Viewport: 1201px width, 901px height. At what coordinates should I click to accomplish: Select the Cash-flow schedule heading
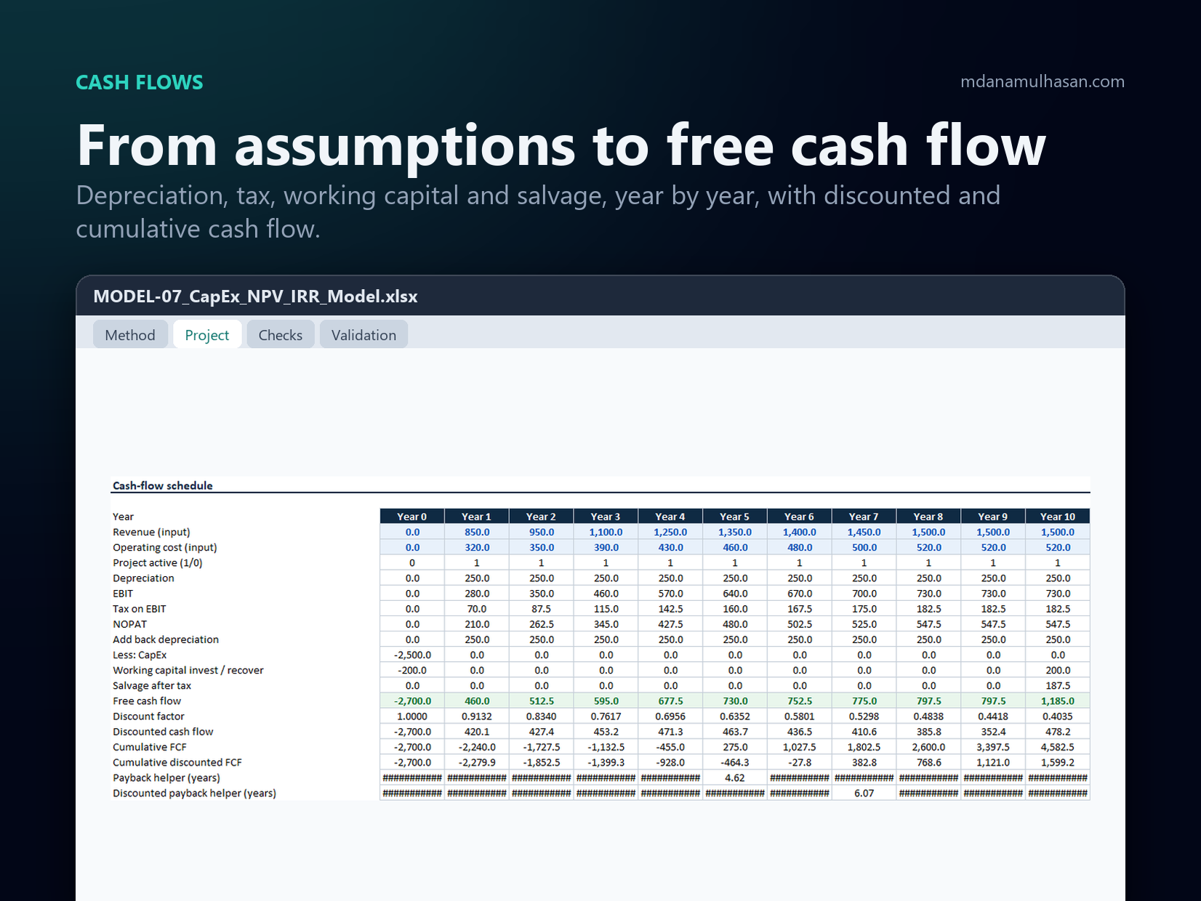163,485
